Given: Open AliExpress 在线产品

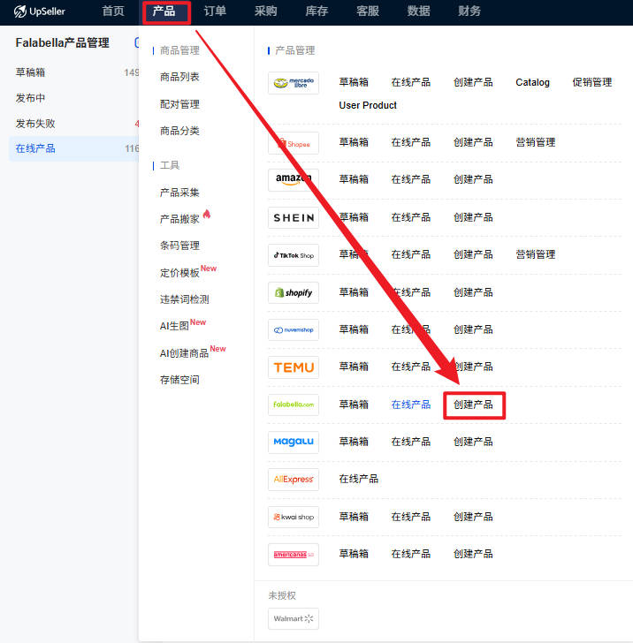Looking at the screenshot, I should click(358, 479).
